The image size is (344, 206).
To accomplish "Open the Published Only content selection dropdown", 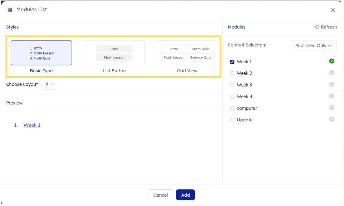I will coord(314,46).
